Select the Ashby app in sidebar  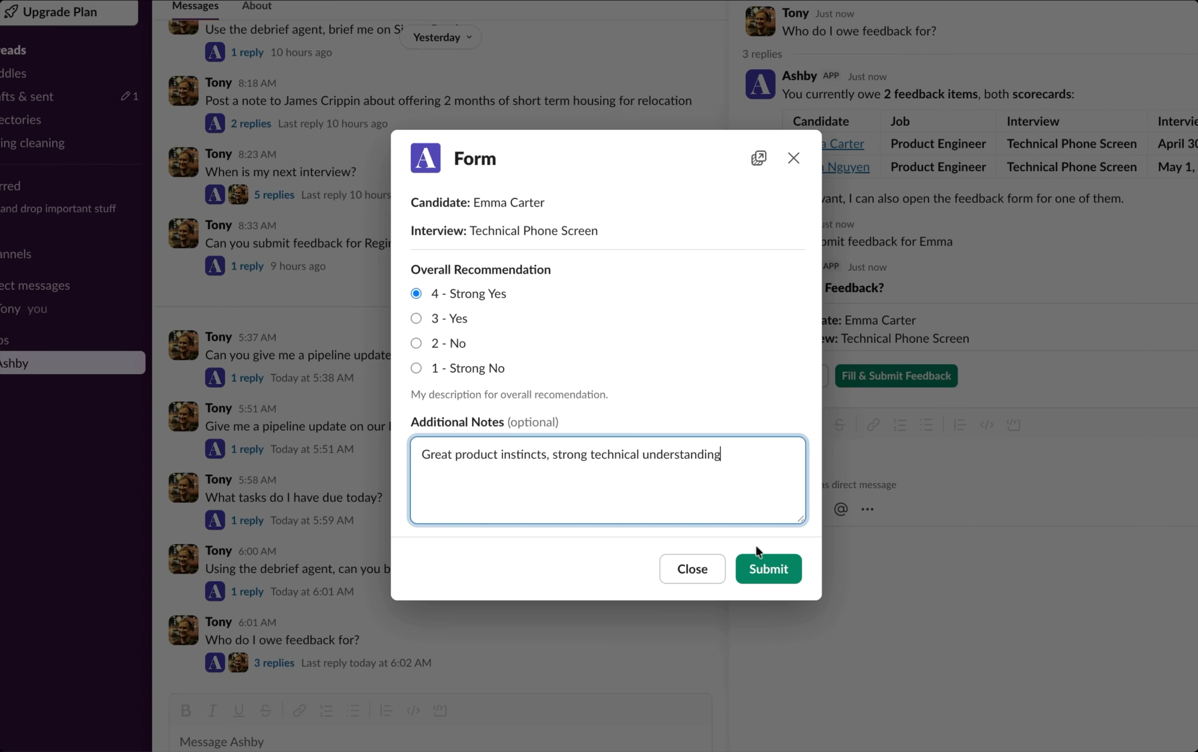73,363
